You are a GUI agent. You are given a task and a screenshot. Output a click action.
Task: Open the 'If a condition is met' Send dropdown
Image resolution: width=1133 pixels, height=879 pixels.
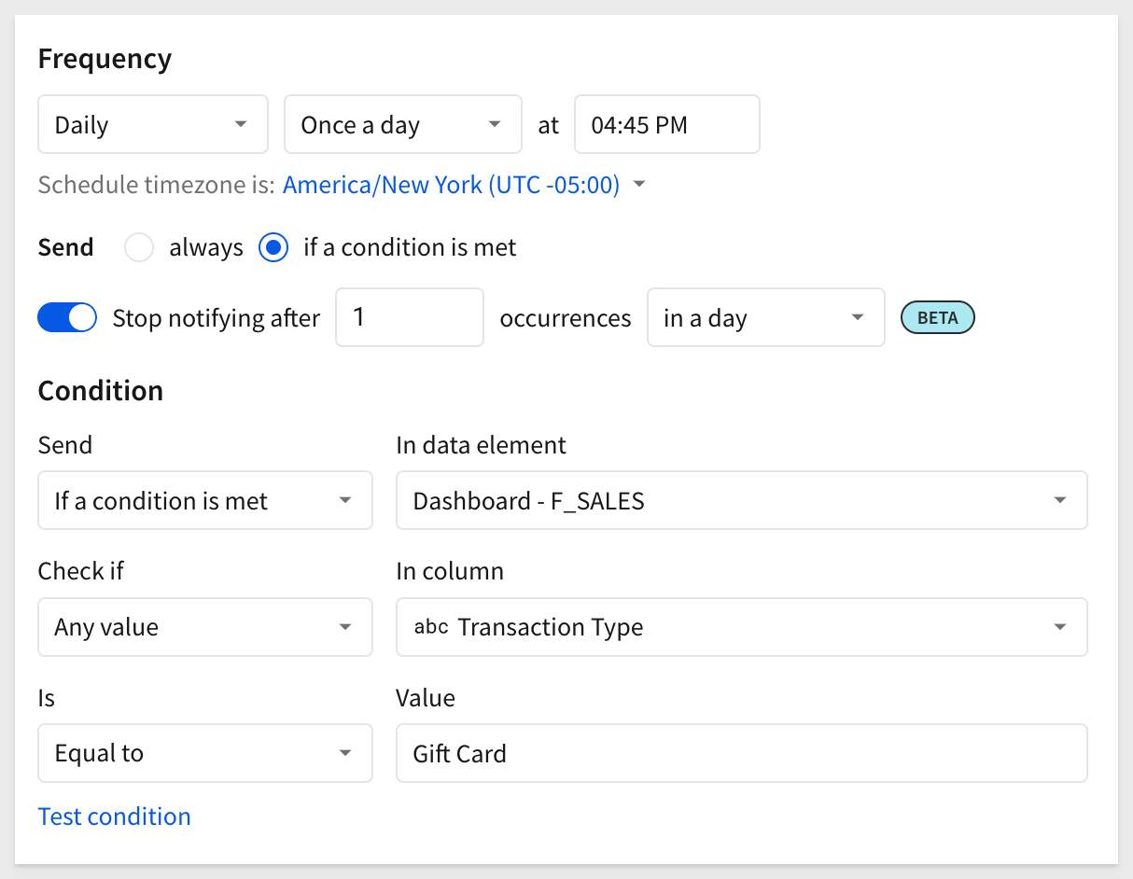tap(205, 501)
